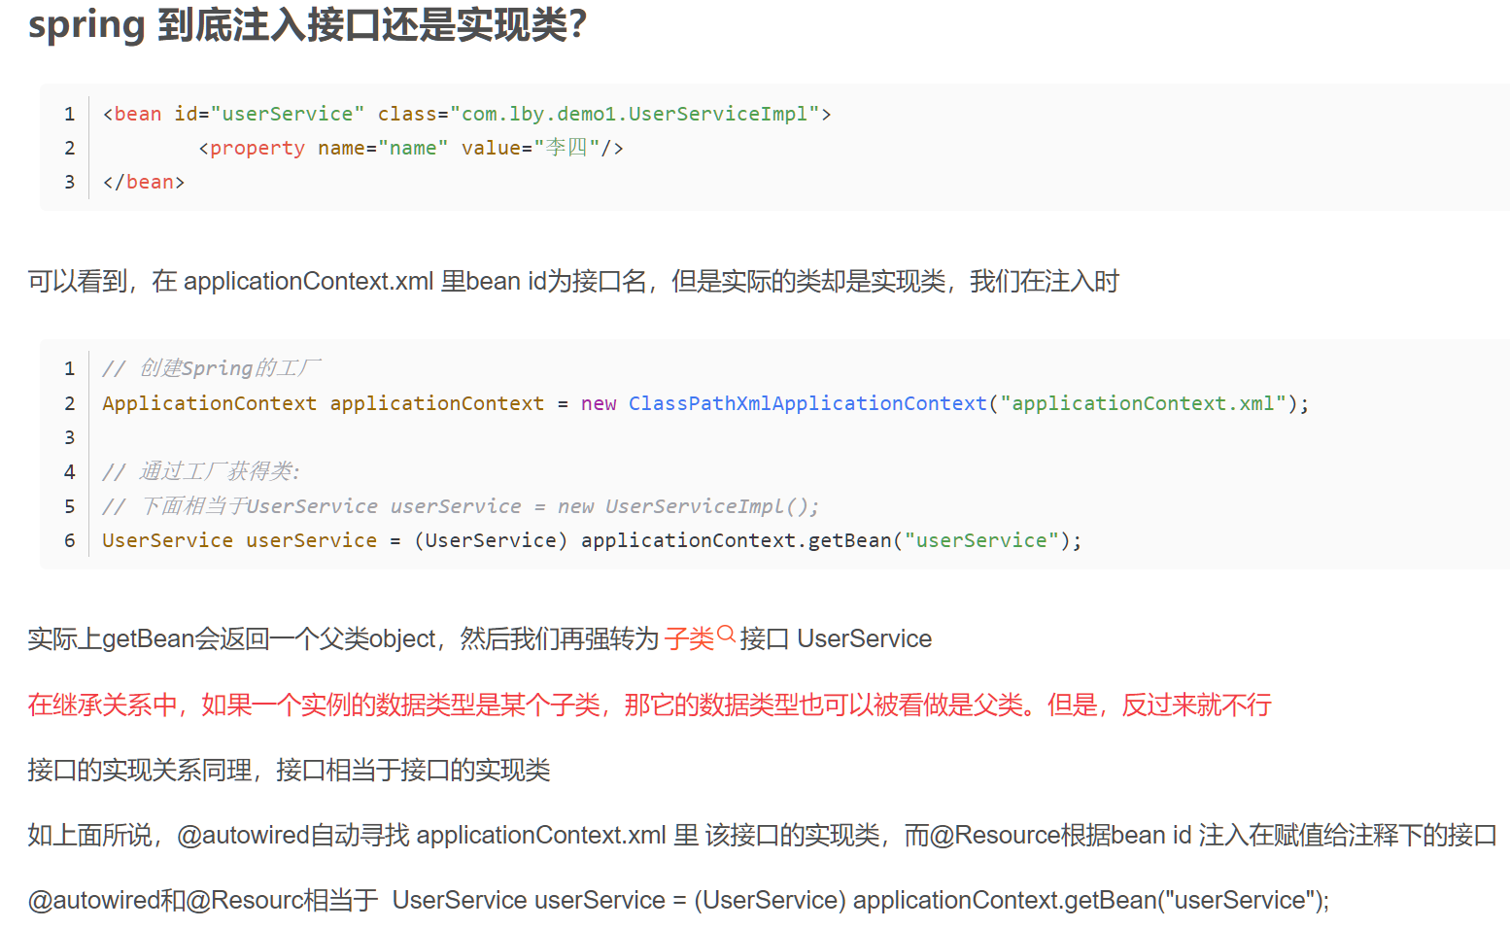Click the comment '// 通过工厂获得类:'
Image resolution: width=1510 pixels, height=929 pixels.
[201, 471]
